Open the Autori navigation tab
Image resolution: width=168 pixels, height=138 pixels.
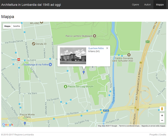147,5
